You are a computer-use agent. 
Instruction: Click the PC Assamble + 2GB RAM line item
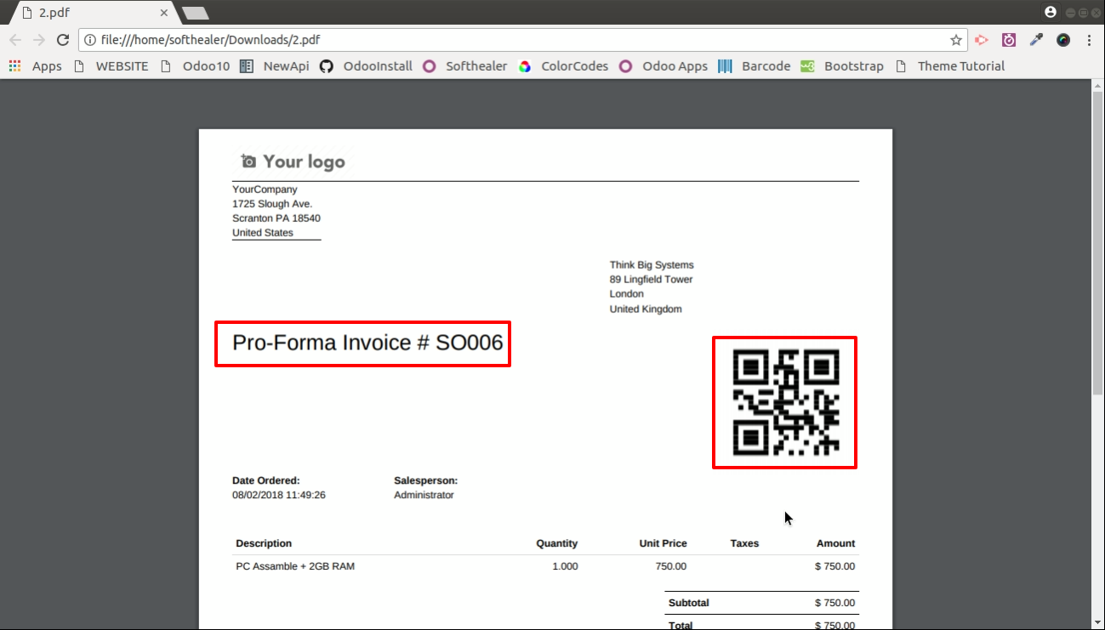295,566
